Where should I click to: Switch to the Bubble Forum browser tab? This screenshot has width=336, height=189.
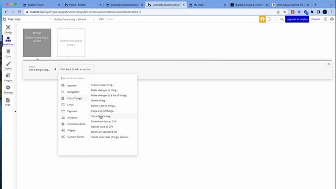(41, 5)
